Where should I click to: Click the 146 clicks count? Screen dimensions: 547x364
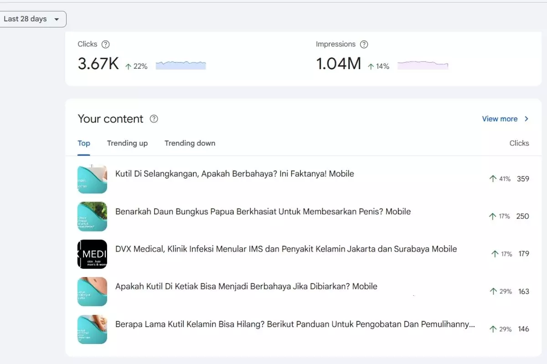click(x=524, y=329)
